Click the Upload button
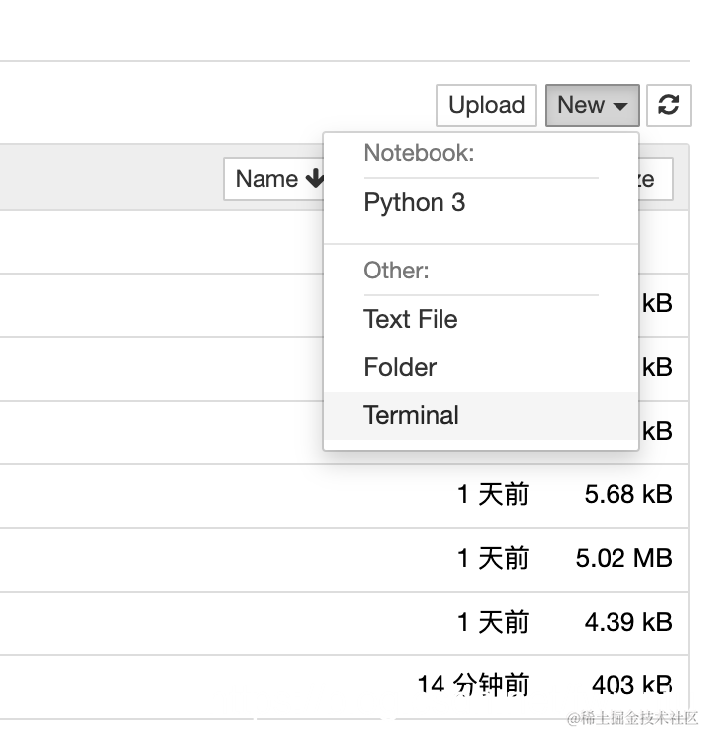The width and height of the screenshot is (704, 732). 486,105
